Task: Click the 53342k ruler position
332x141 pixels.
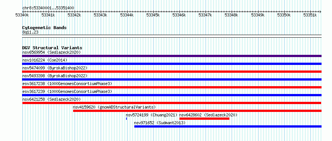Action: click(75, 15)
